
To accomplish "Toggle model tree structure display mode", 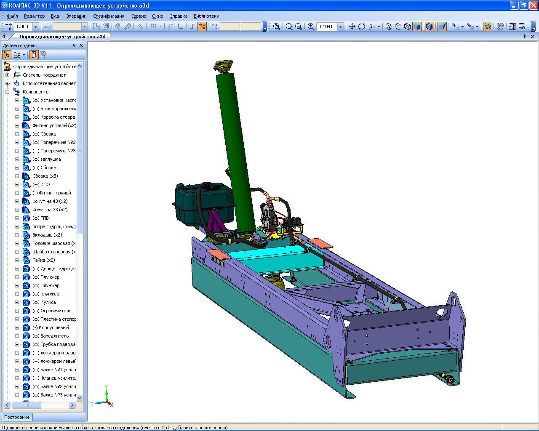I will [7, 55].
